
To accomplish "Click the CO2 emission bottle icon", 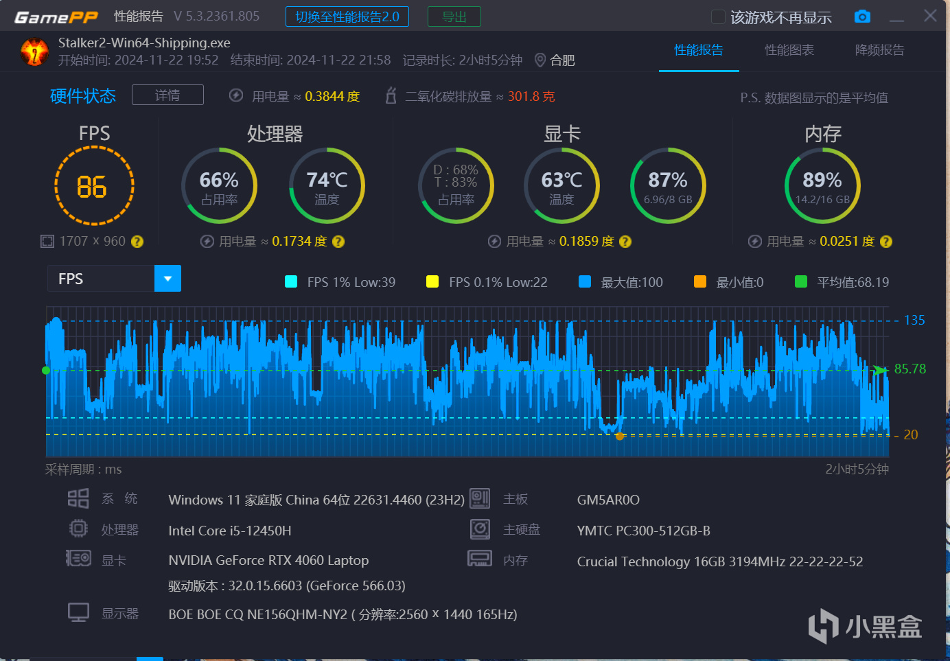I will click(391, 95).
